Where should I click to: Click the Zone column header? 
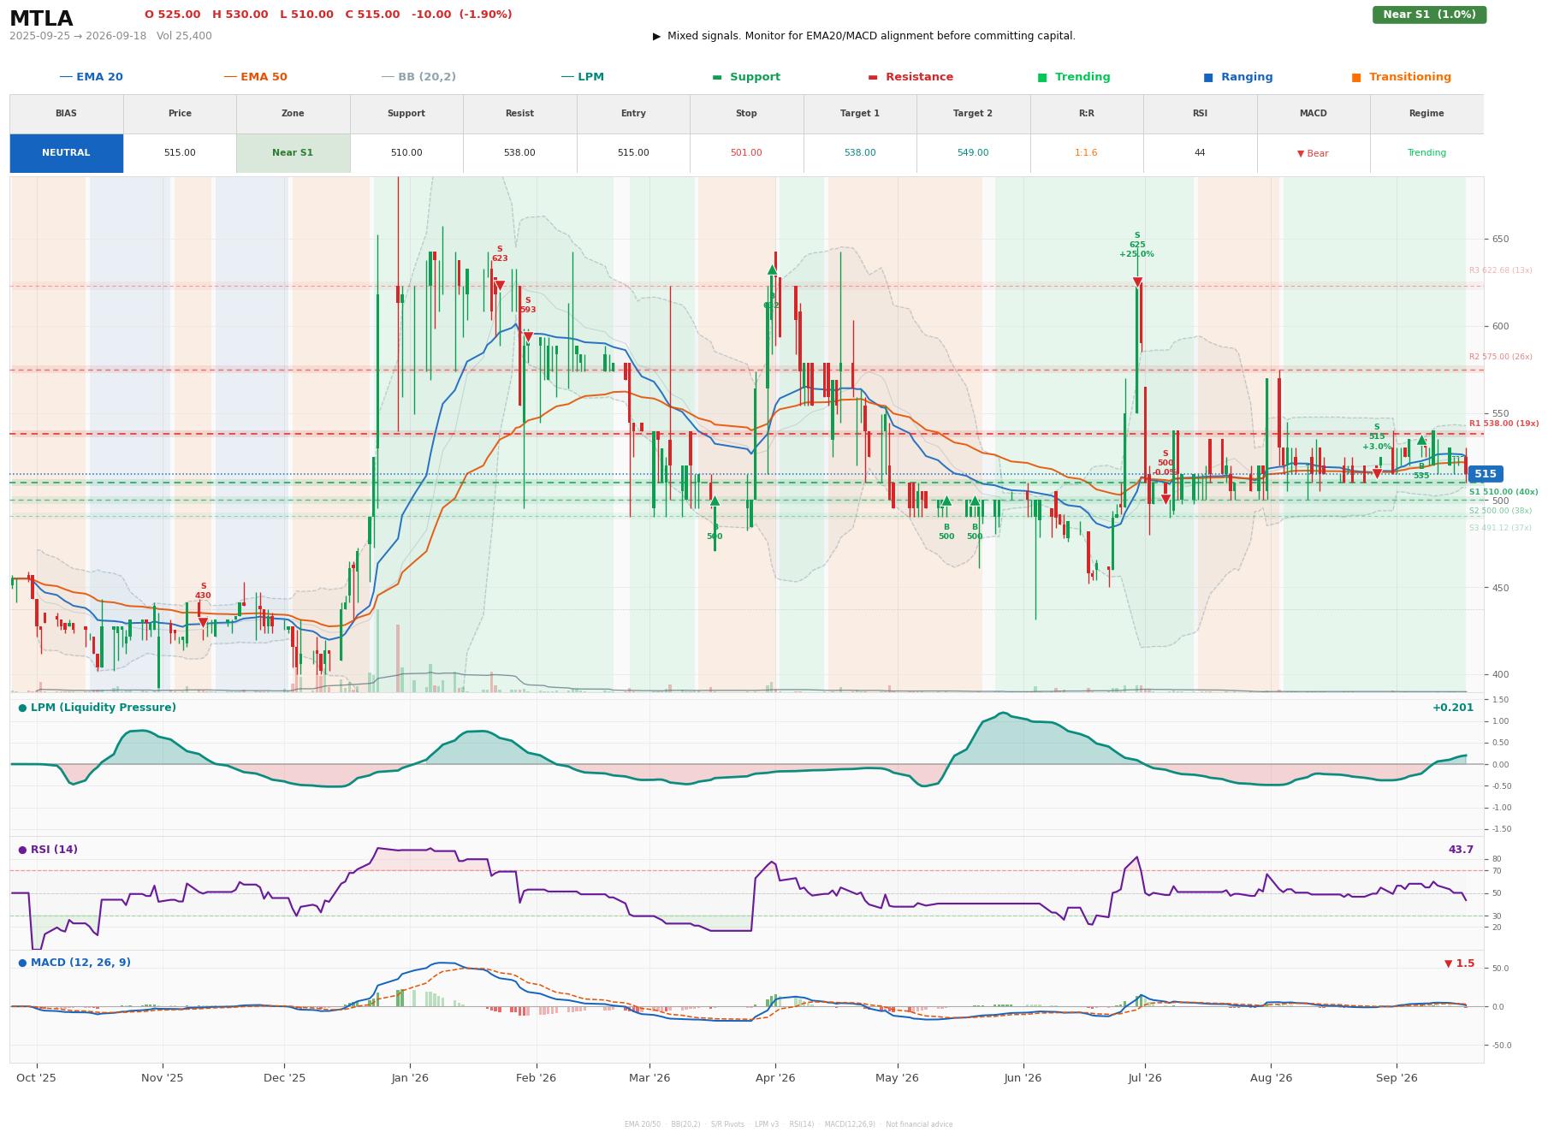[x=293, y=114]
